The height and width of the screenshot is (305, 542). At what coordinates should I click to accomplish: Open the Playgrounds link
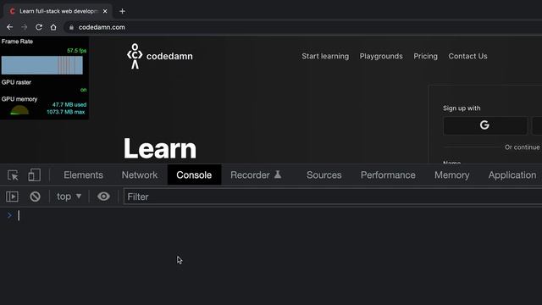tap(381, 56)
